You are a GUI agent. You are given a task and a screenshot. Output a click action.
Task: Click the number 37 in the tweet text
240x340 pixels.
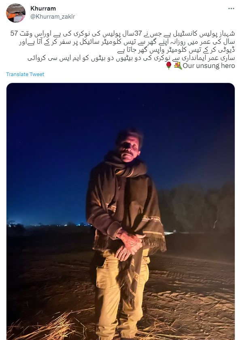point(138,33)
